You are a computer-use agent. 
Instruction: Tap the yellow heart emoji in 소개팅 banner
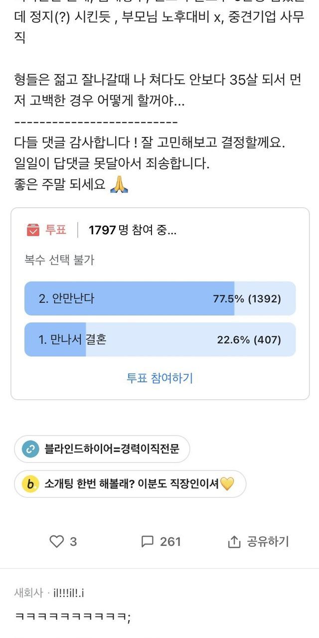tap(227, 484)
